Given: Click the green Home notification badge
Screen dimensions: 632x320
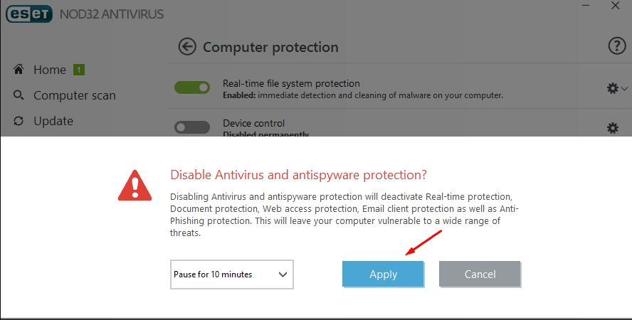Looking at the screenshot, I should [78, 70].
